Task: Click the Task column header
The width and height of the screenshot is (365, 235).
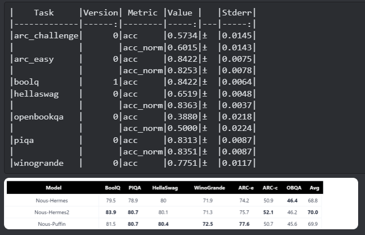Action: tap(43, 13)
